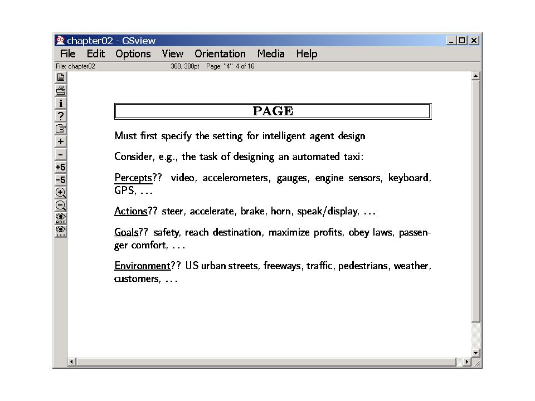Viewport: 535px width, 401px height.
Task: Open the Help menu
Action: [x=307, y=54]
